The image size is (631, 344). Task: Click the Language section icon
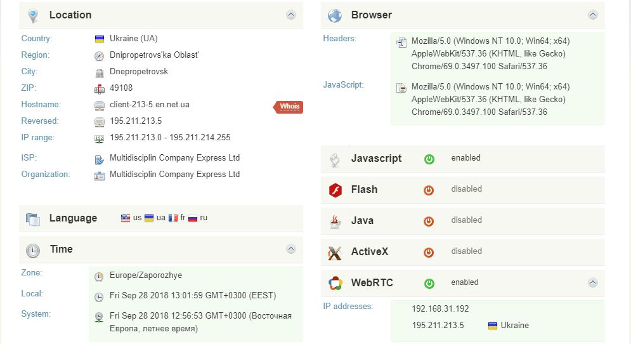click(x=33, y=219)
